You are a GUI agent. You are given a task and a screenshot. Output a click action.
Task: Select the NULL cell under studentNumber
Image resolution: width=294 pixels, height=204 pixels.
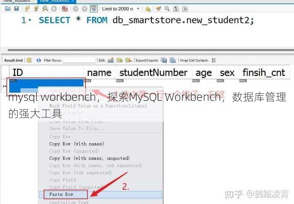coord(120,81)
